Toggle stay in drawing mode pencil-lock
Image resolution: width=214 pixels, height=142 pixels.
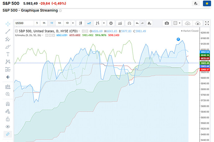tap(8, 111)
